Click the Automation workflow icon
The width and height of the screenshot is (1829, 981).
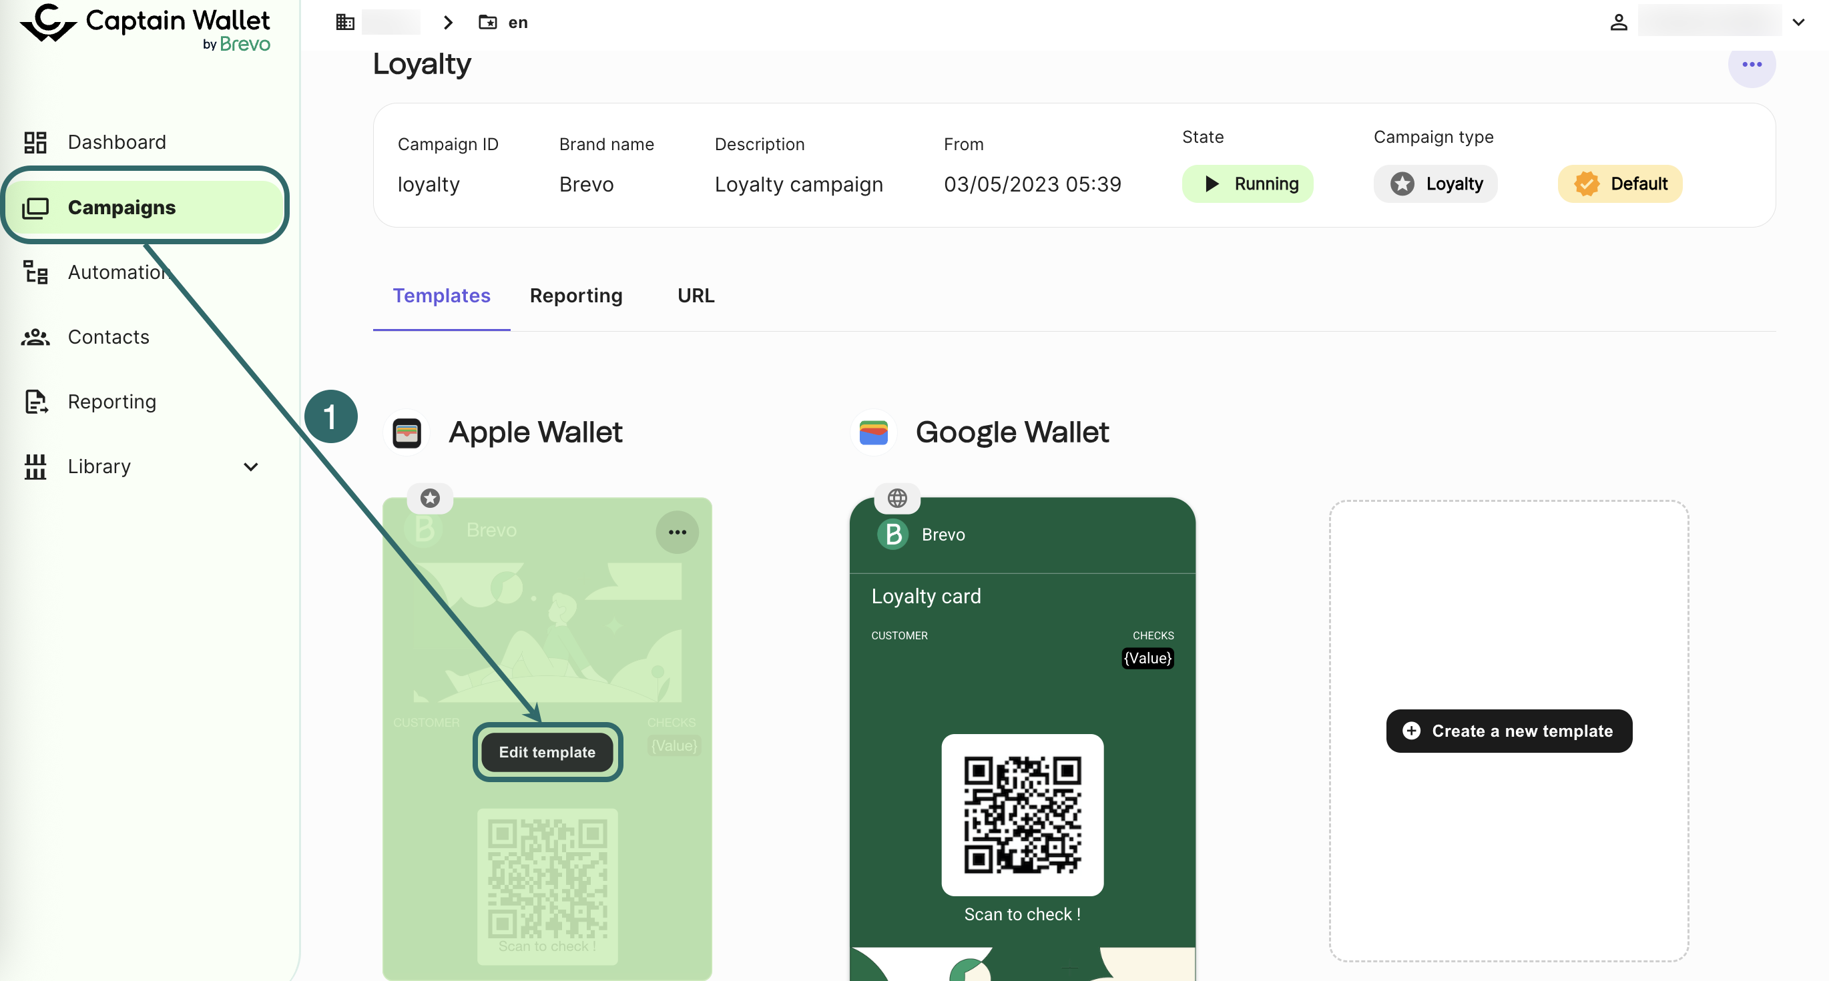pos(35,272)
